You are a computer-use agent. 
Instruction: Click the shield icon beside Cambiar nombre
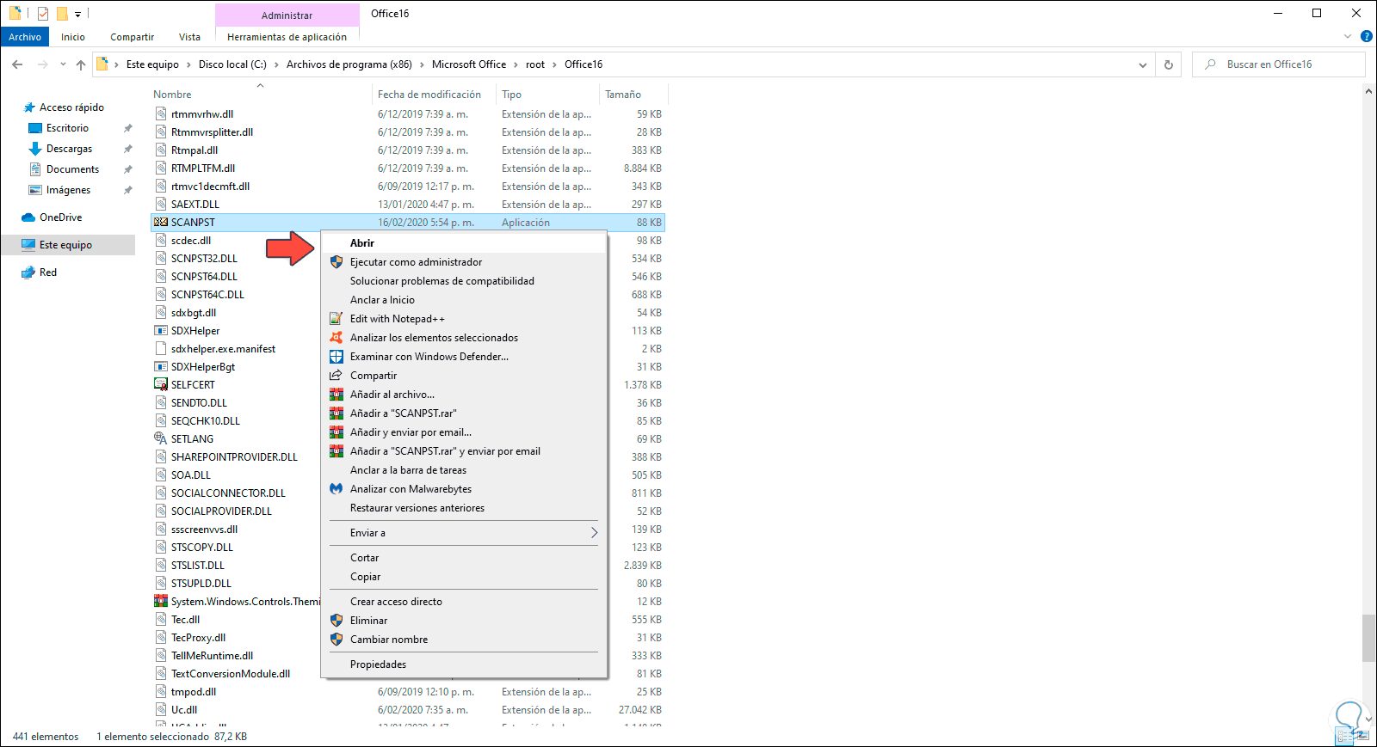coord(337,640)
